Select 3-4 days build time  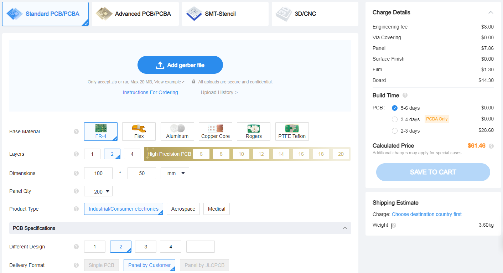click(x=395, y=119)
